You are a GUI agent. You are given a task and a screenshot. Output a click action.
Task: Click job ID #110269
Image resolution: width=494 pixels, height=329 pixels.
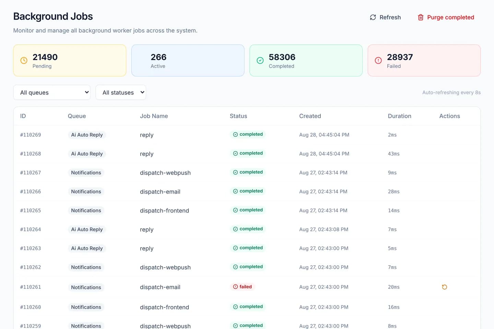[31, 135]
